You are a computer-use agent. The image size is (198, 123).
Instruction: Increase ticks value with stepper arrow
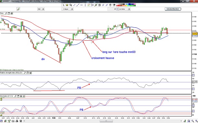117,8
